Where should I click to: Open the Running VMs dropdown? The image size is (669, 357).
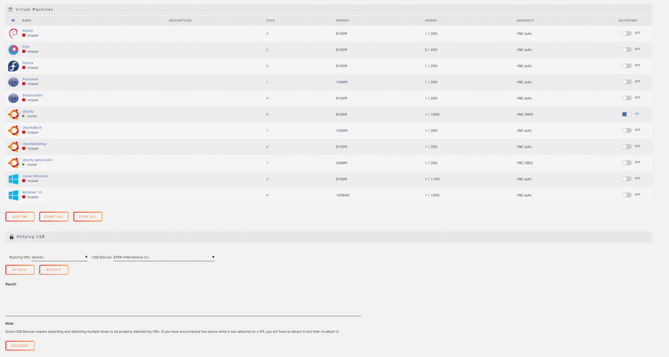(x=60, y=257)
